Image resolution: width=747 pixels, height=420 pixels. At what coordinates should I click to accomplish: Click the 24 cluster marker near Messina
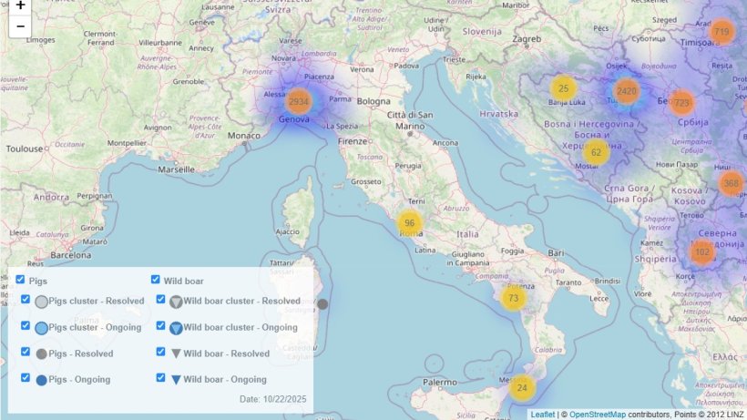(522, 387)
